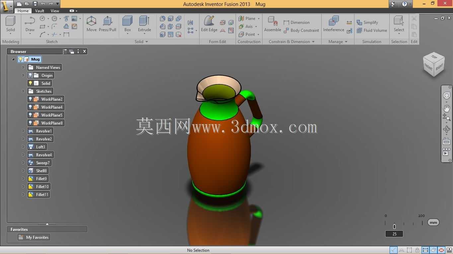Toggle the red-ring display icon in status bar
The image size is (453, 254).
point(441,250)
